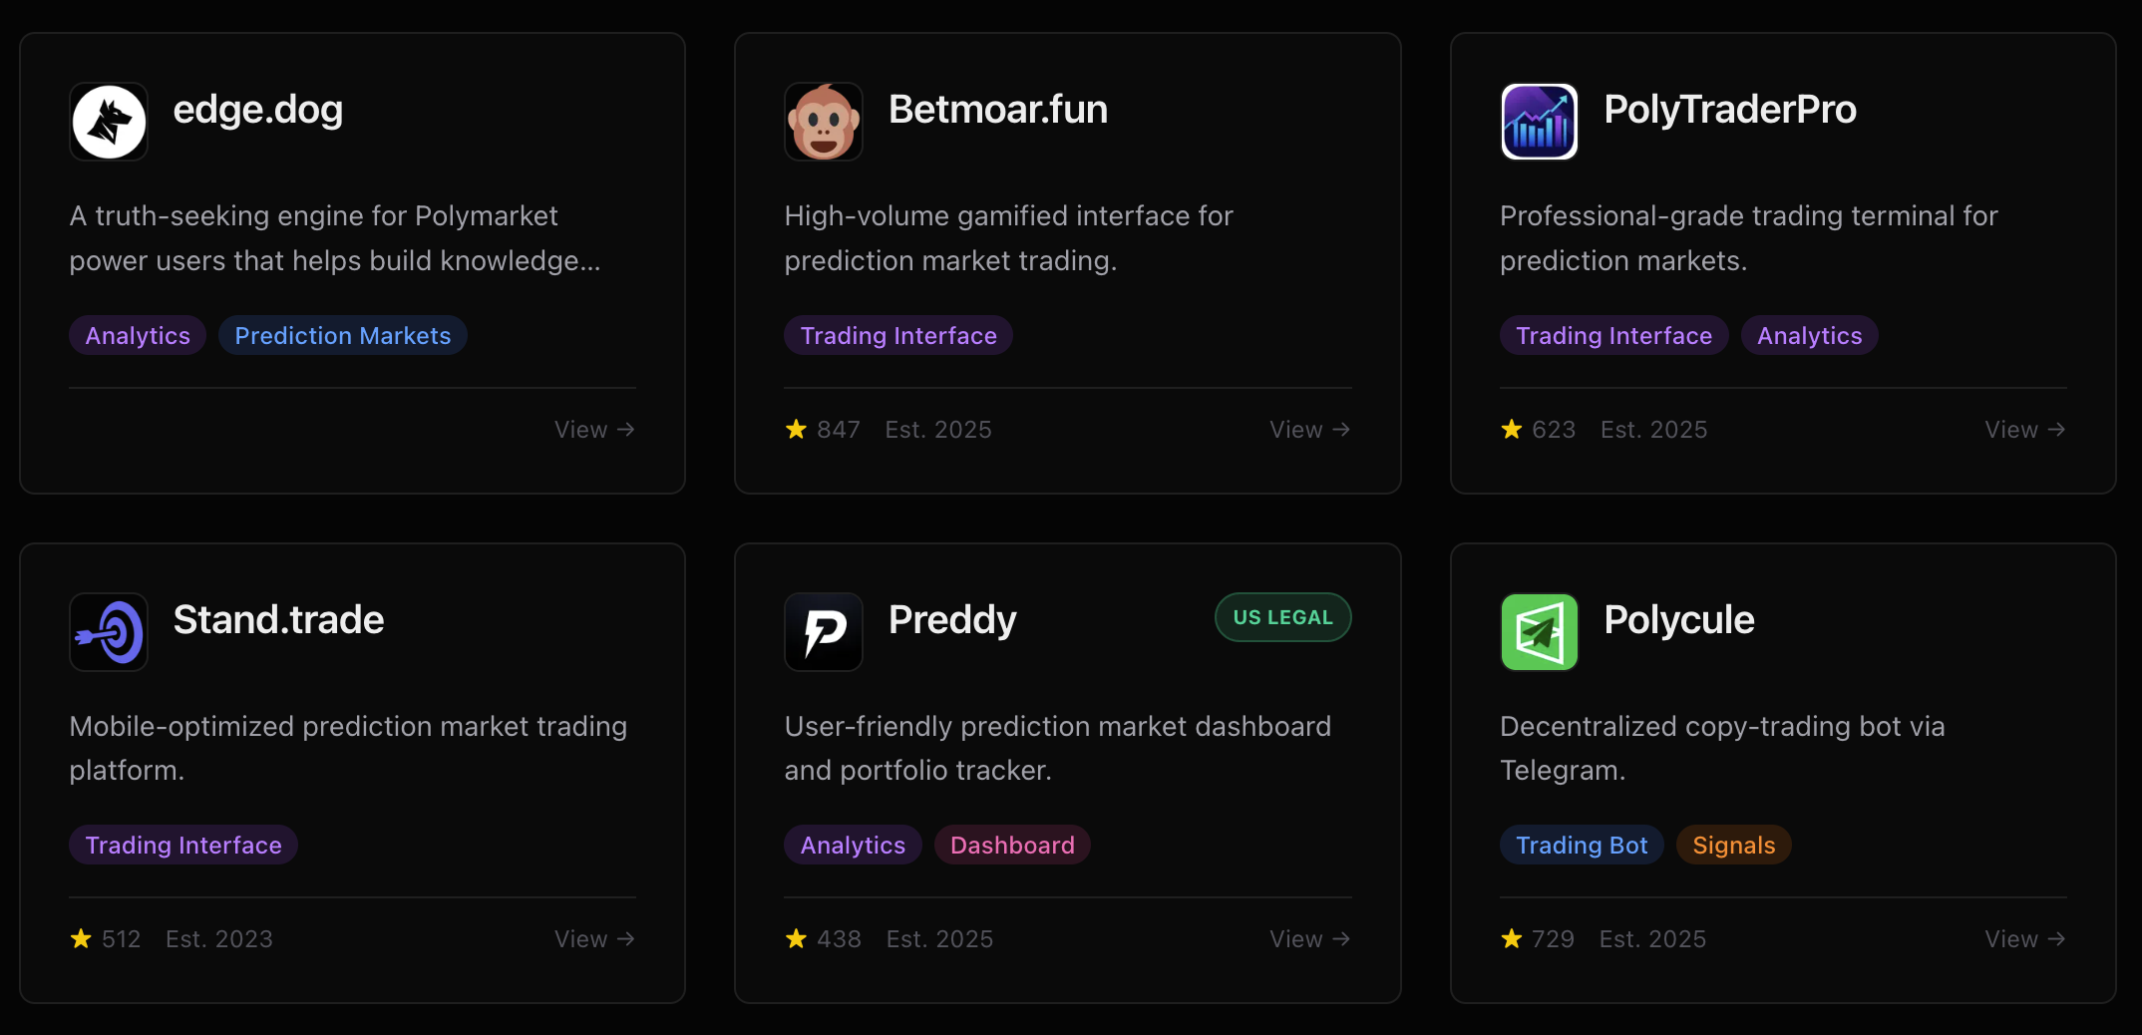Image resolution: width=2142 pixels, height=1035 pixels.
Task: Select the Analytics tag on PolyTraderPro
Action: (x=1809, y=336)
